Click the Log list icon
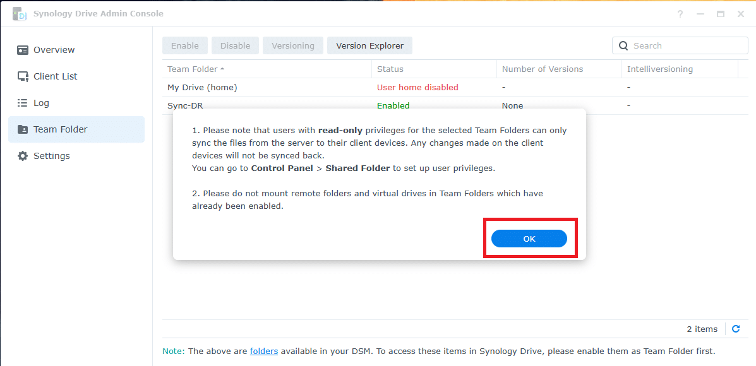The width and height of the screenshot is (756, 366). click(23, 103)
